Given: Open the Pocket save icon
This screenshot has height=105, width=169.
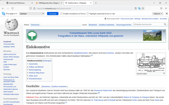Looking at the screenshot, I should tap(161, 8).
